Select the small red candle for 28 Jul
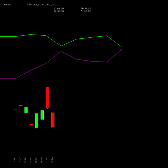The height and width of the screenshot is (168, 168). coord(31,124)
